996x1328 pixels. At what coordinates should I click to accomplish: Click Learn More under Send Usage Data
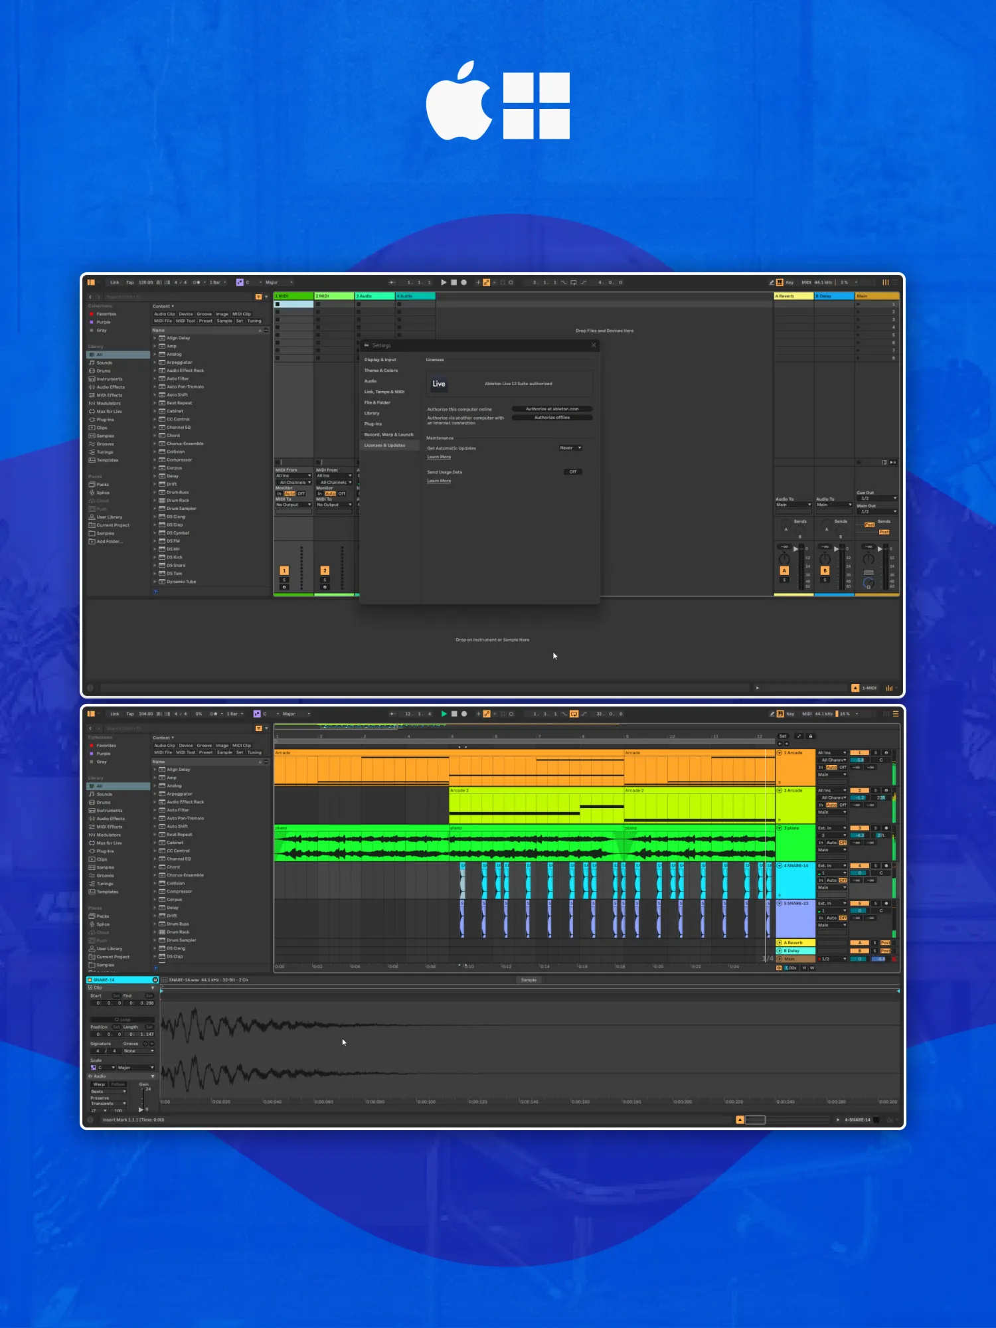[438, 481]
